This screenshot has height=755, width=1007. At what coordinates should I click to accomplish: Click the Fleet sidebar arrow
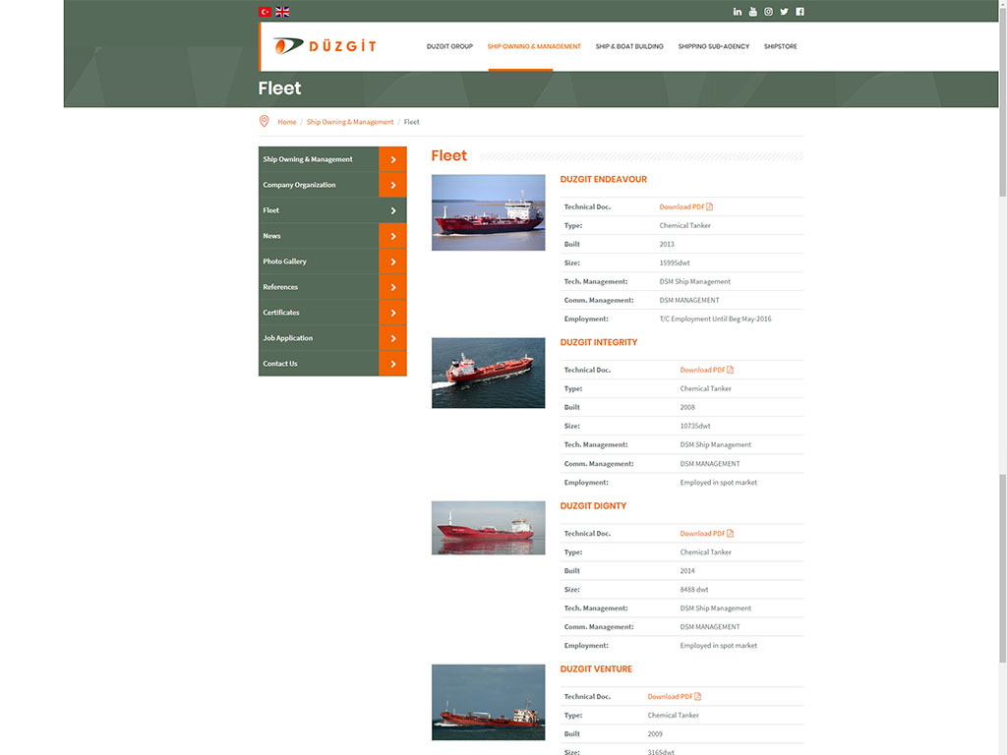click(393, 210)
